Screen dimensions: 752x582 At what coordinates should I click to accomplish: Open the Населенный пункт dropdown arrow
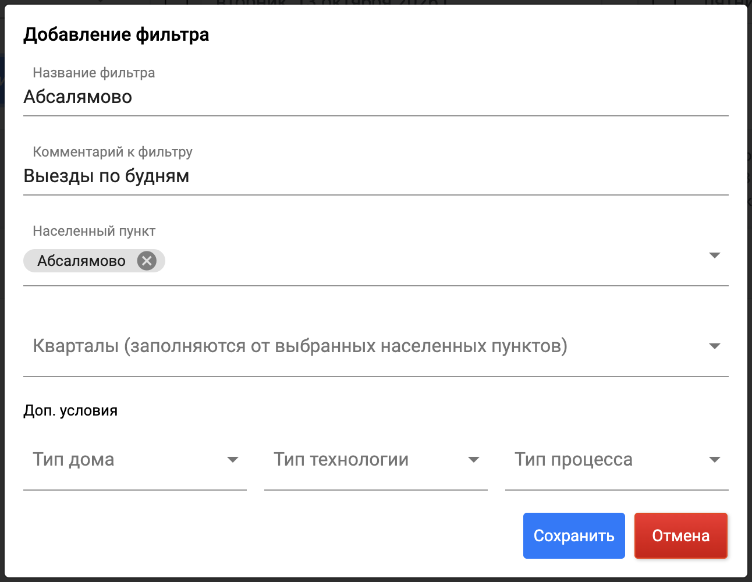[x=715, y=255]
